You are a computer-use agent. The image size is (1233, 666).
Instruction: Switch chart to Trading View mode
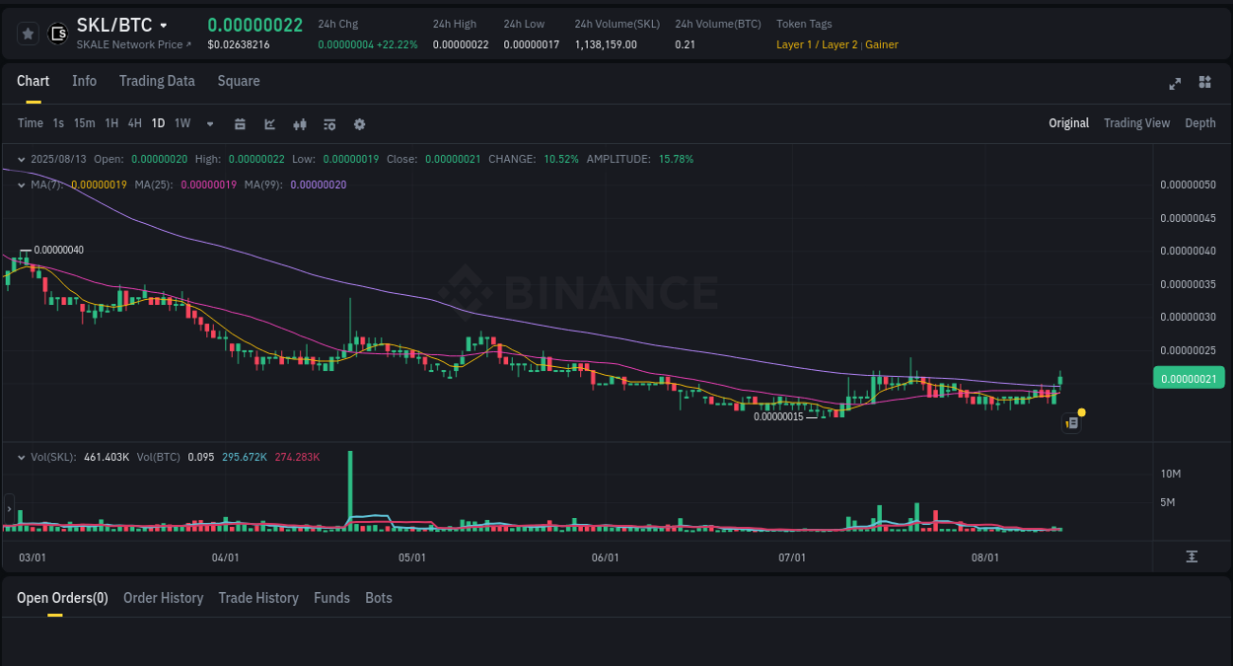click(x=1136, y=123)
